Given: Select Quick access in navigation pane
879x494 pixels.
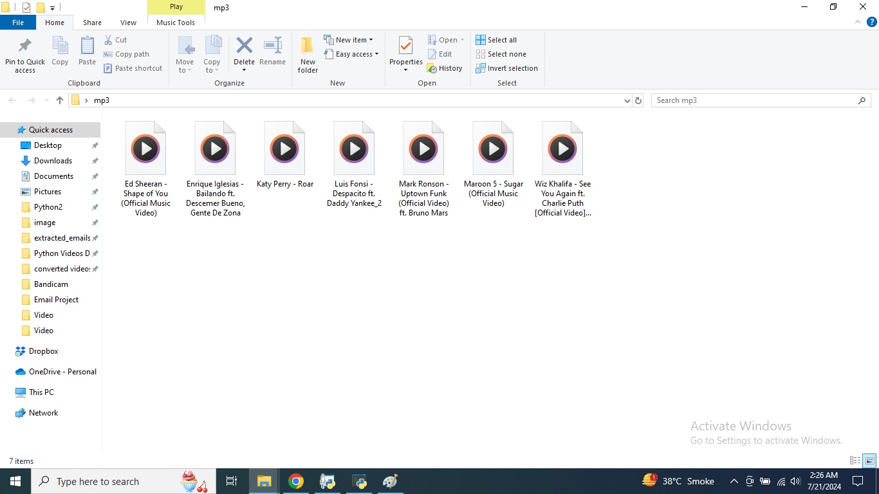Looking at the screenshot, I should pos(50,130).
